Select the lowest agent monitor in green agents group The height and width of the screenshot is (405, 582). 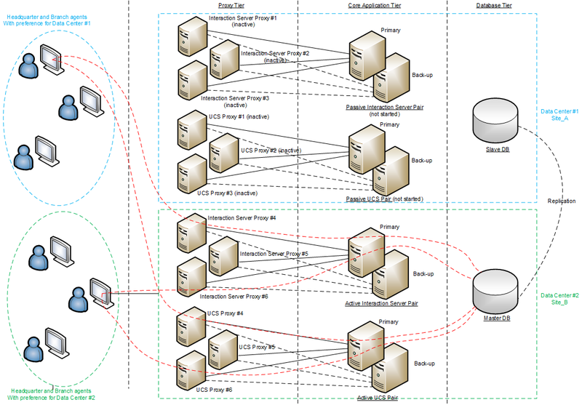(57, 342)
